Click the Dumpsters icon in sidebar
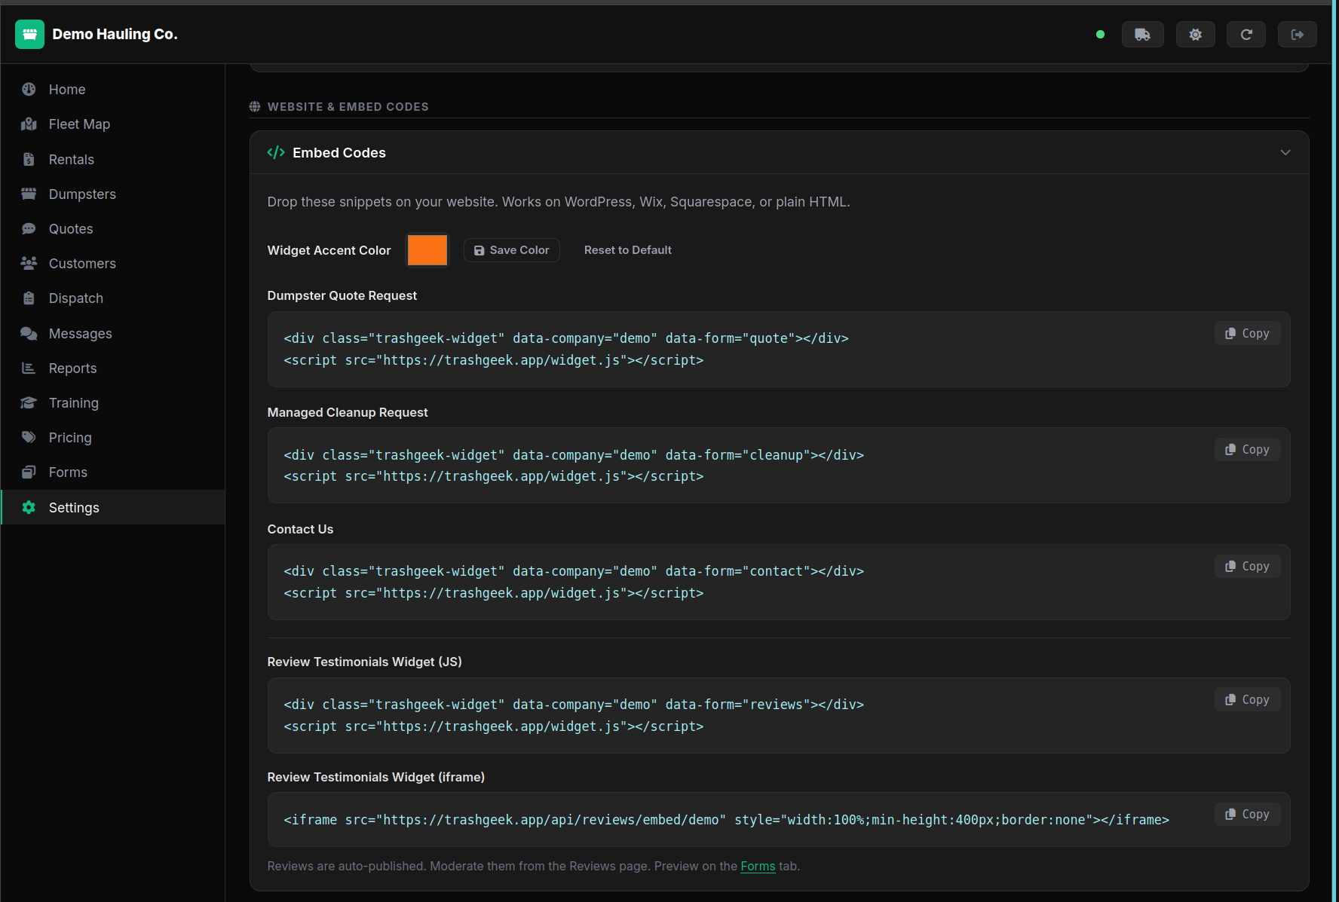Image resolution: width=1339 pixels, height=902 pixels. 29,194
